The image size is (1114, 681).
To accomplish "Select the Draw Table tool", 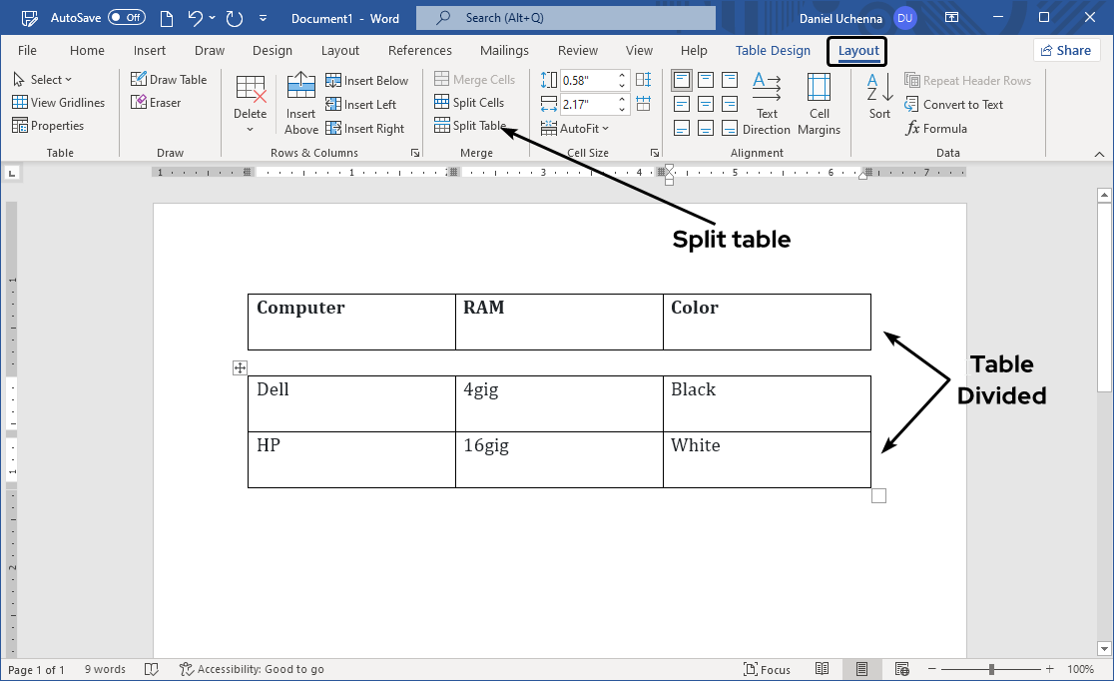I will pos(170,79).
